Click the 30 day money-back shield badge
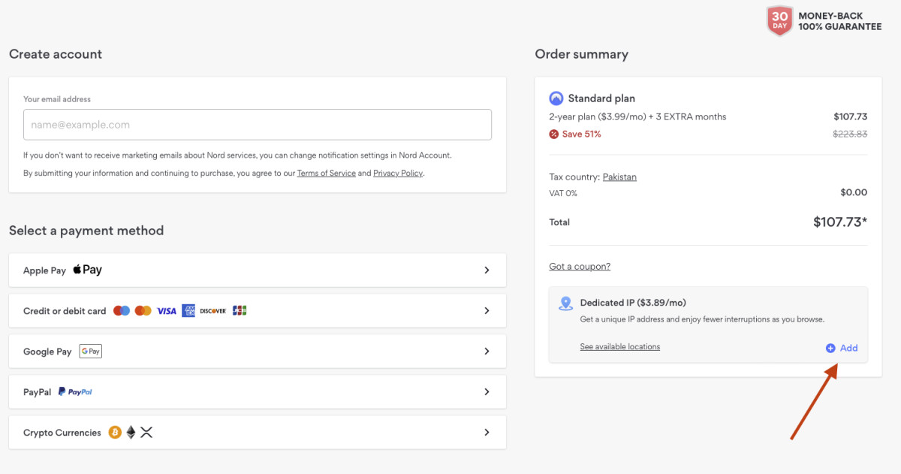The width and height of the screenshot is (901, 474). [779, 20]
